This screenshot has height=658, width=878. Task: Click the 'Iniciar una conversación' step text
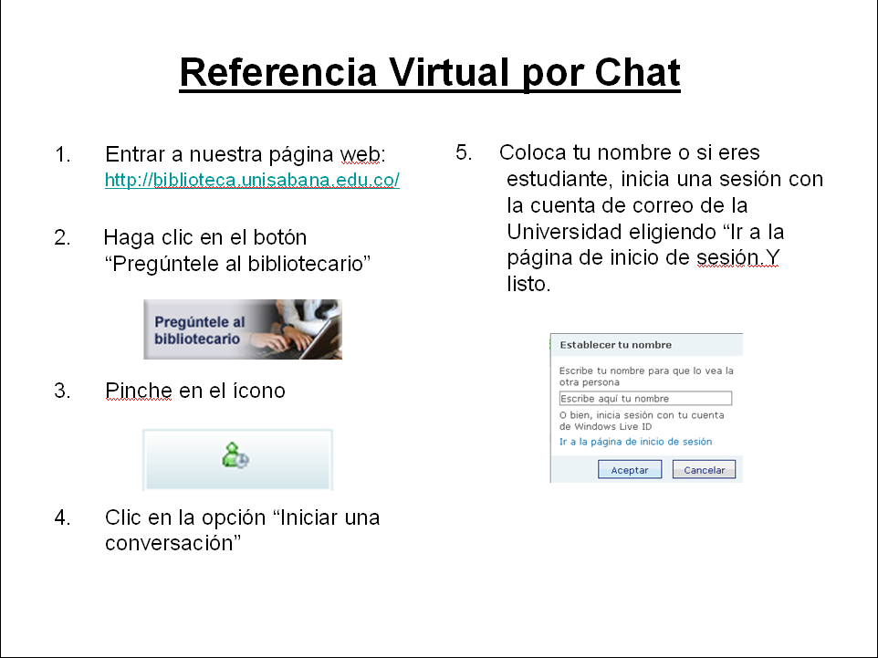(242, 530)
